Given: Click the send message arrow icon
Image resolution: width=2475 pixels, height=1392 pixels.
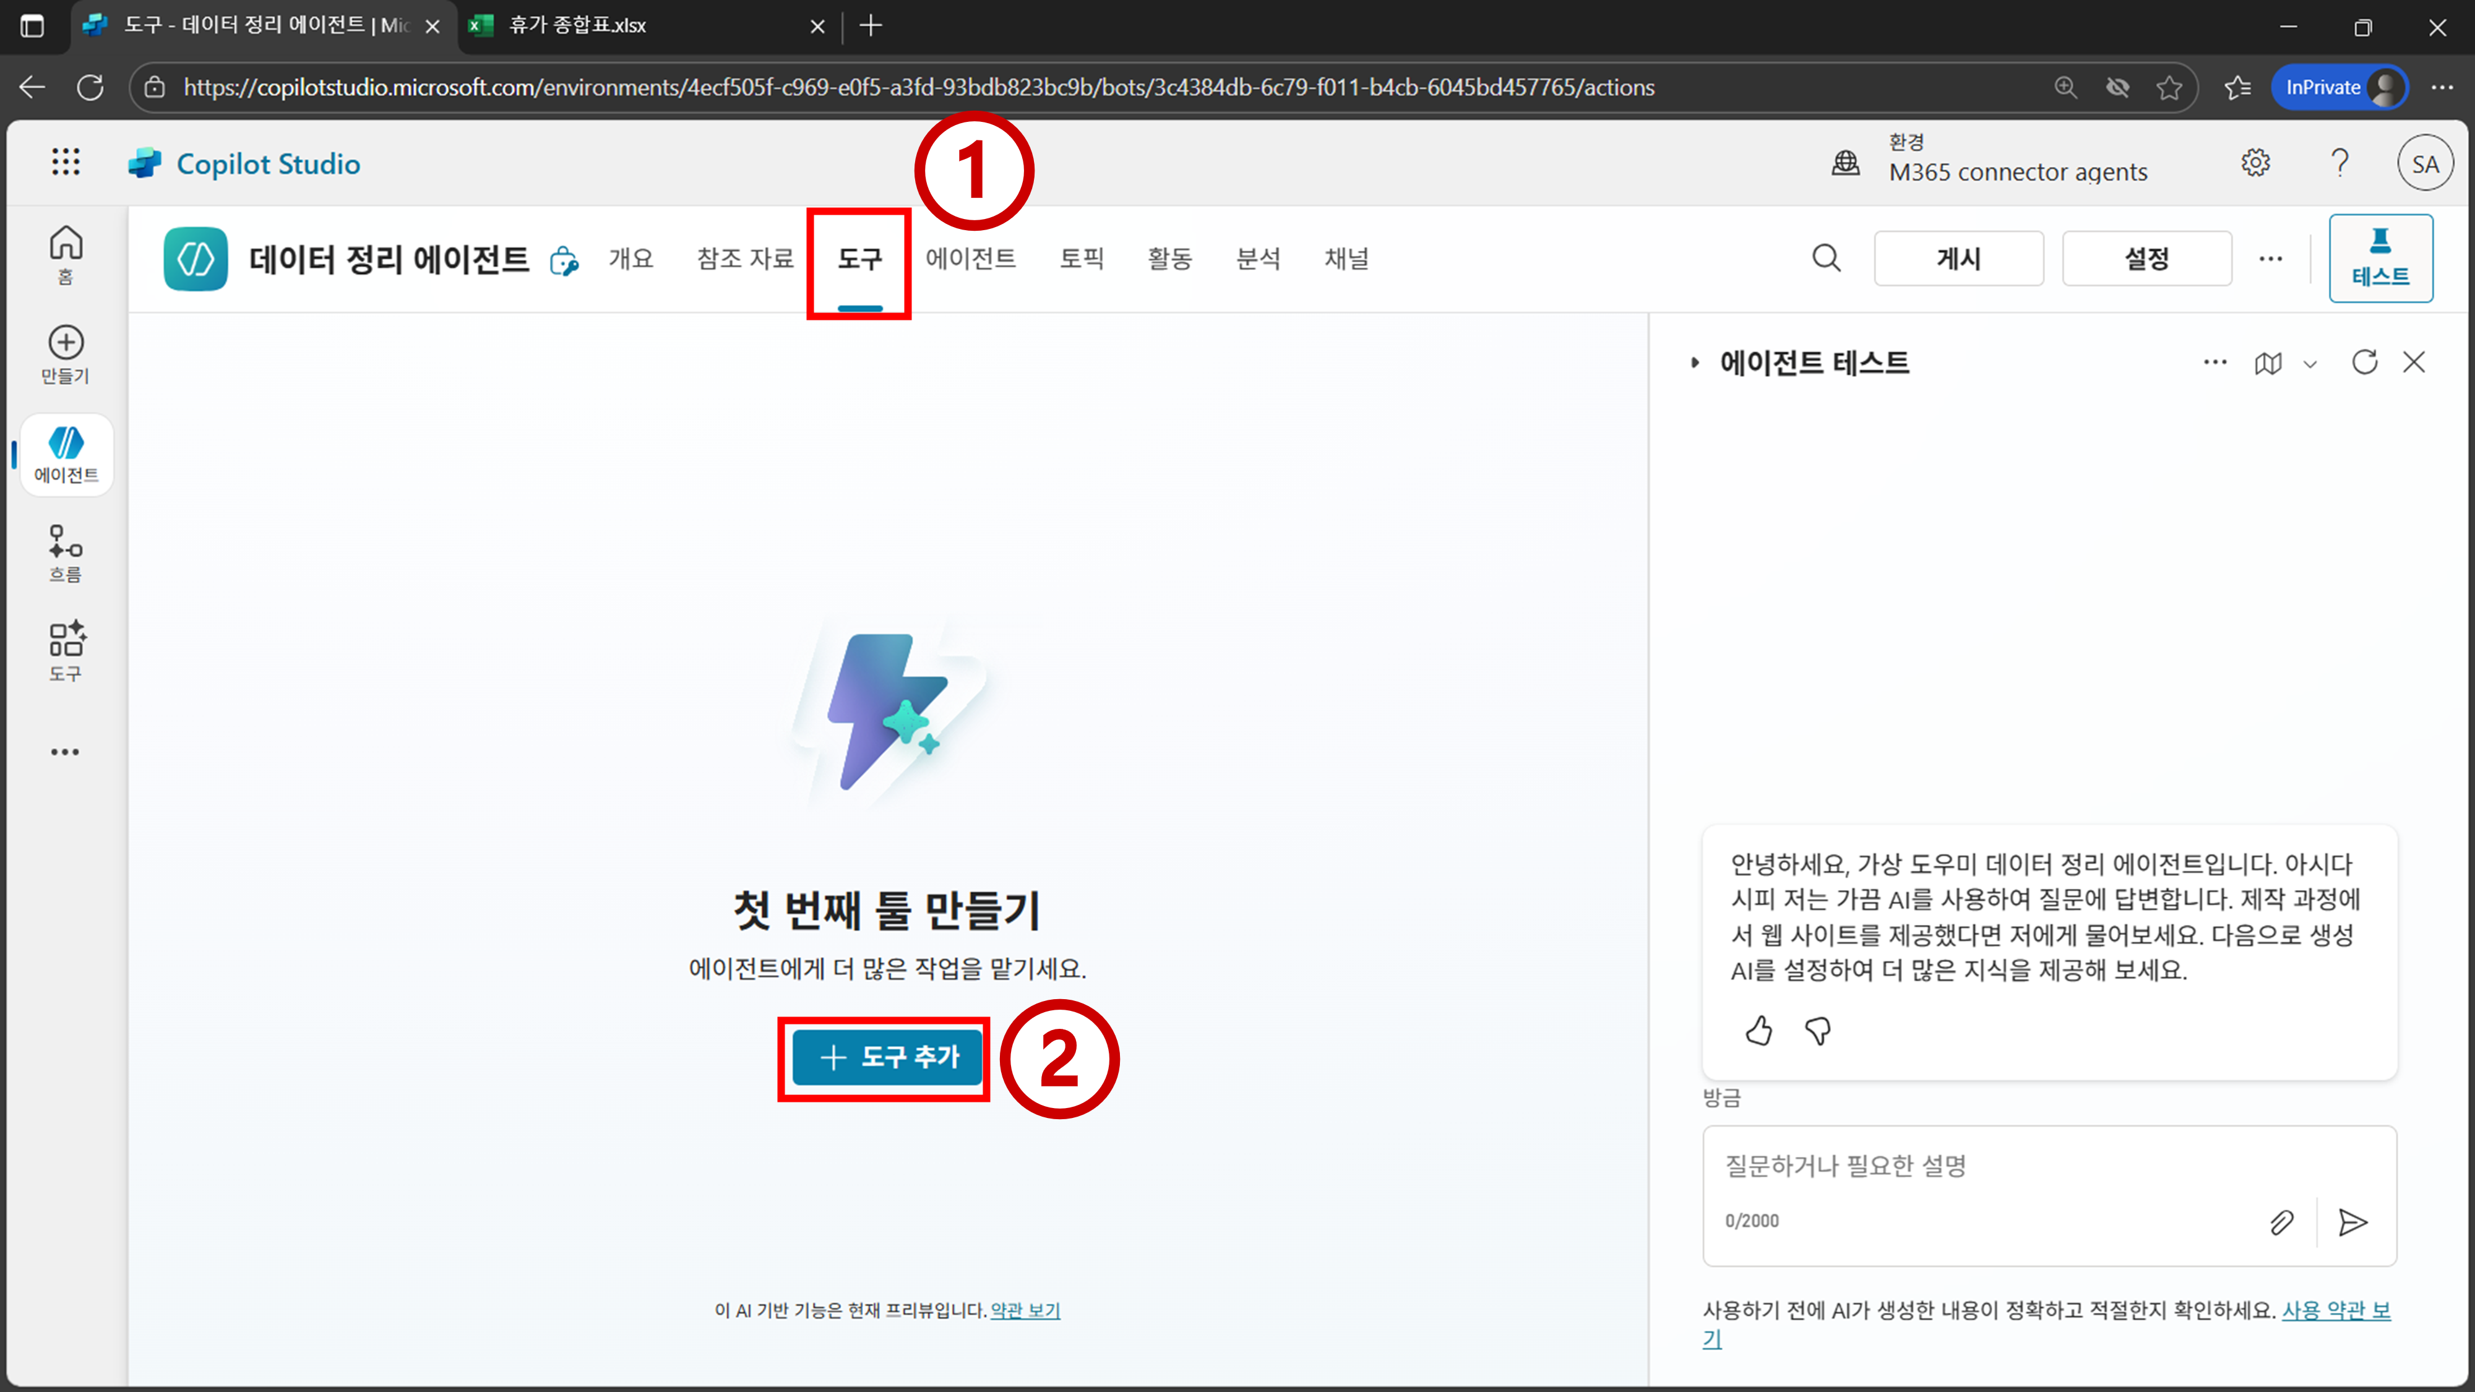Looking at the screenshot, I should (x=2352, y=1222).
